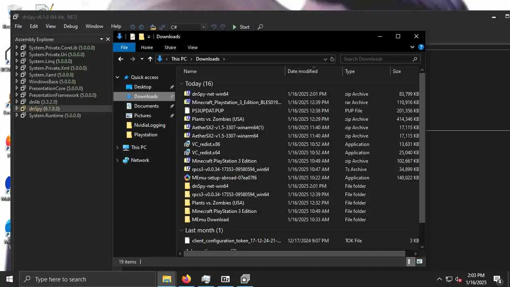
Task: Sort by the Name column header
Action: (233, 71)
